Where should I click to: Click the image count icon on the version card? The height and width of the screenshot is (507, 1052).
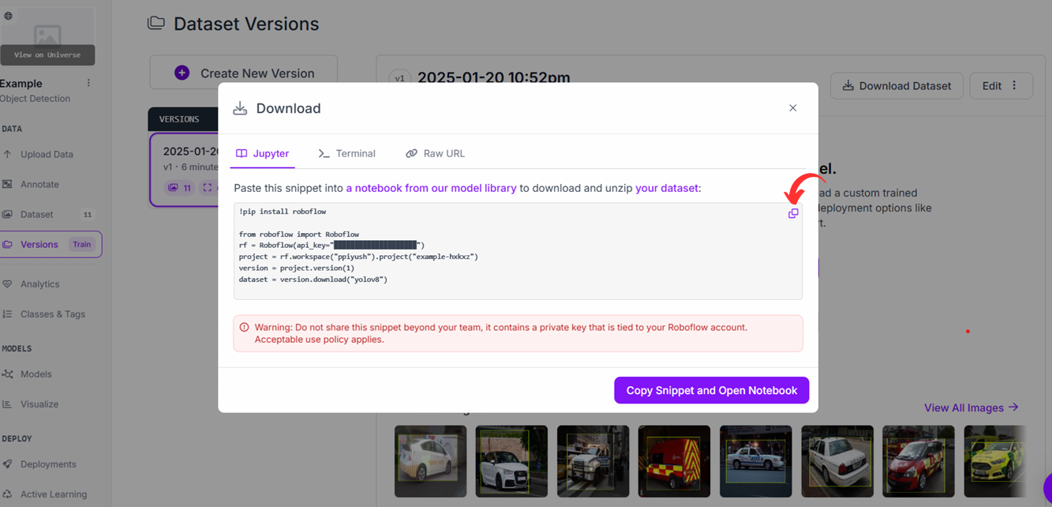[x=173, y=188]
